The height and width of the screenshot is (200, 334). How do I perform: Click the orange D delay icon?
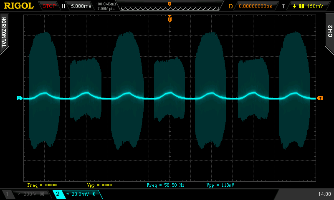coord(230,6)
